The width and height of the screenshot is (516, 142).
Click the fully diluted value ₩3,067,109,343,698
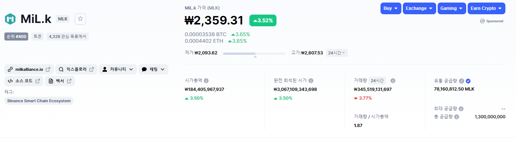[x=295, y=89]
